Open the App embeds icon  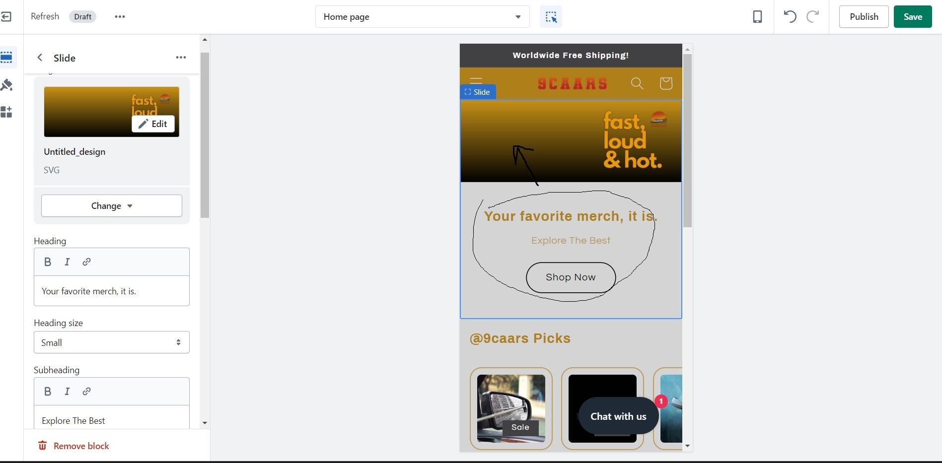tap(6, 112)
